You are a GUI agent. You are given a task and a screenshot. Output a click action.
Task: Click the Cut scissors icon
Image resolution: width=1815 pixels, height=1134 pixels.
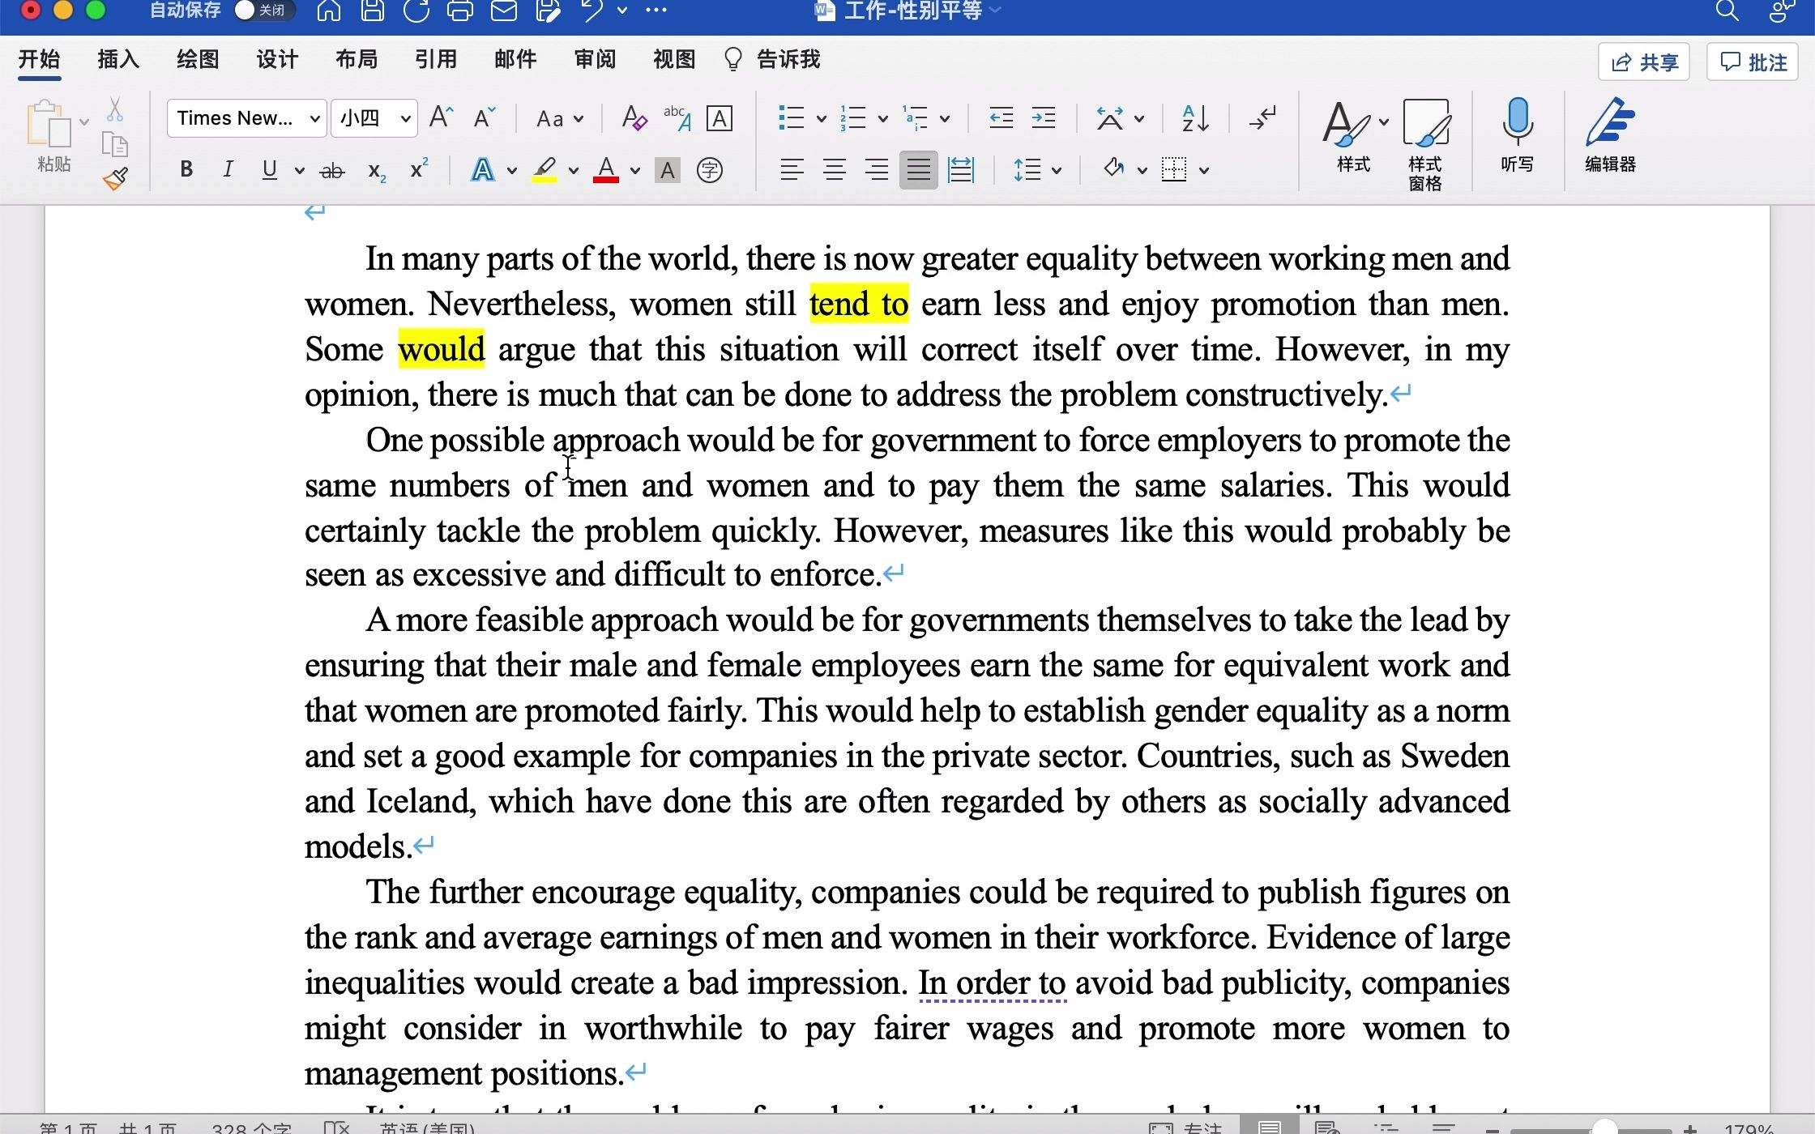(115, 109)
